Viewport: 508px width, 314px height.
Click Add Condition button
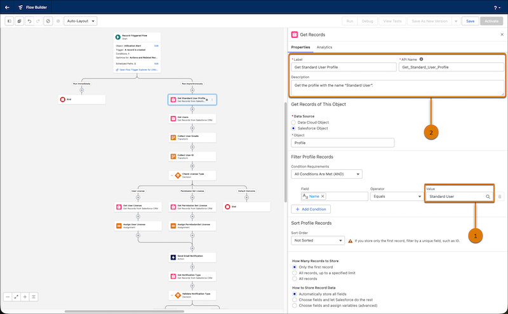tap(311, 209)
